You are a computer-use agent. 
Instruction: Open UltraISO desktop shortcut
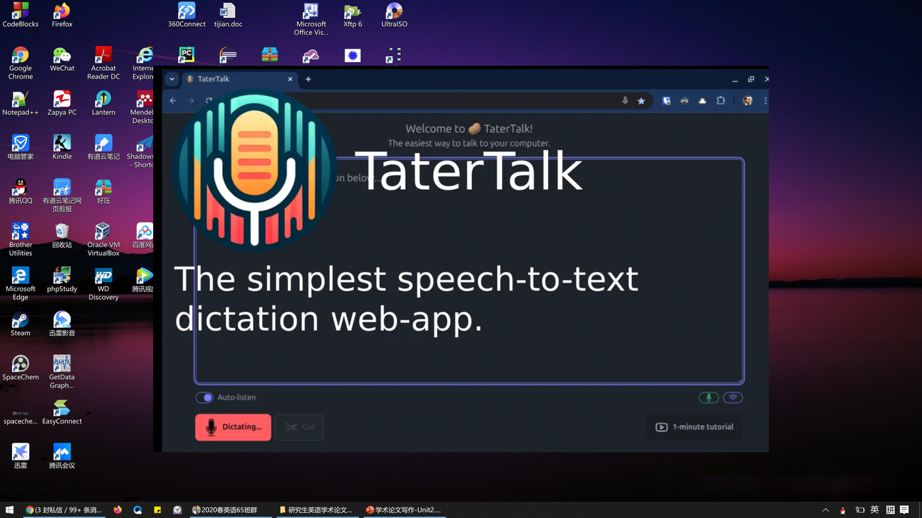point(394,15)
